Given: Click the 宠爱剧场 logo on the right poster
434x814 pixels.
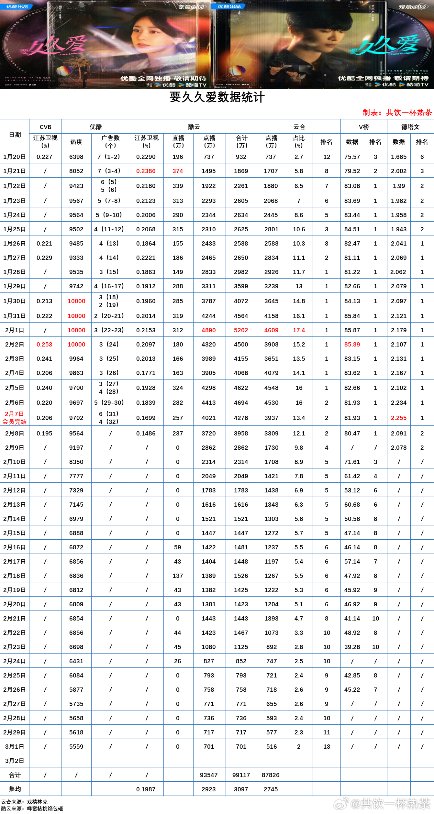Looking at the screenshot, I should (x=414, y=7).
